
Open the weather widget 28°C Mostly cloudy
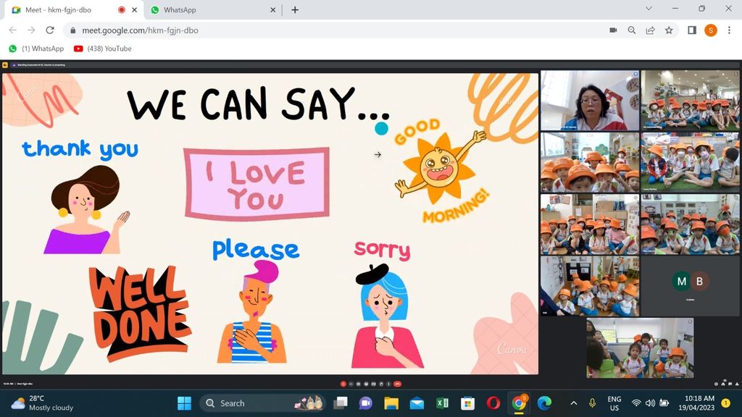pyautogui.click(x=42, y=403)
